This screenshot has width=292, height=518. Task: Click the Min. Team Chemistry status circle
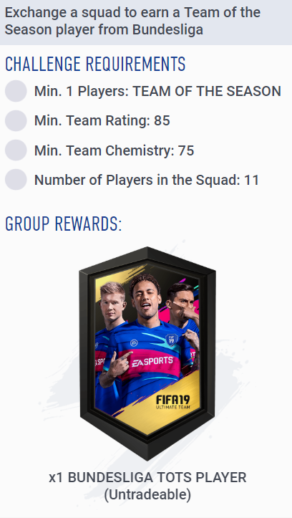coord(16,150)
